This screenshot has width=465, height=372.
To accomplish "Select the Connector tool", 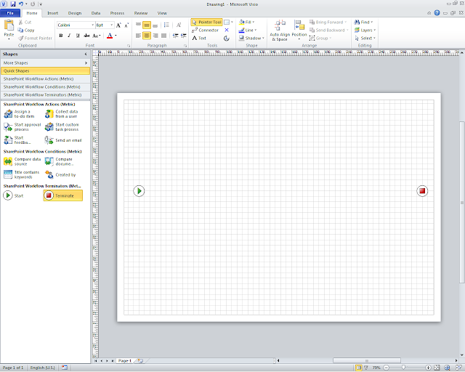I will (205, 30).
